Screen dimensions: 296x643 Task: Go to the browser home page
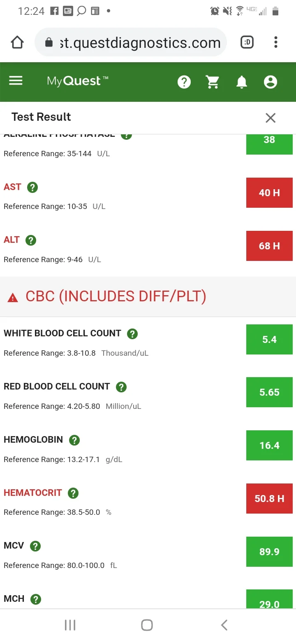17,42
